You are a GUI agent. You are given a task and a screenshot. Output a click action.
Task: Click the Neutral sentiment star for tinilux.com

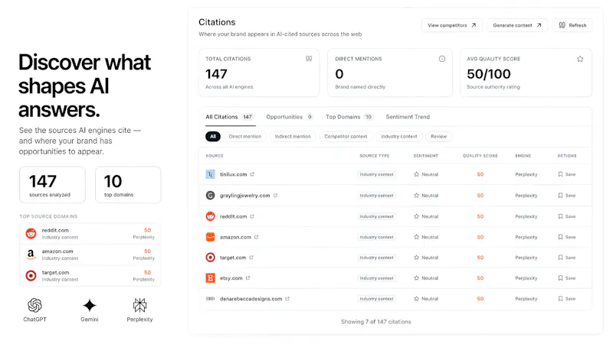click(x=416, y=174)
